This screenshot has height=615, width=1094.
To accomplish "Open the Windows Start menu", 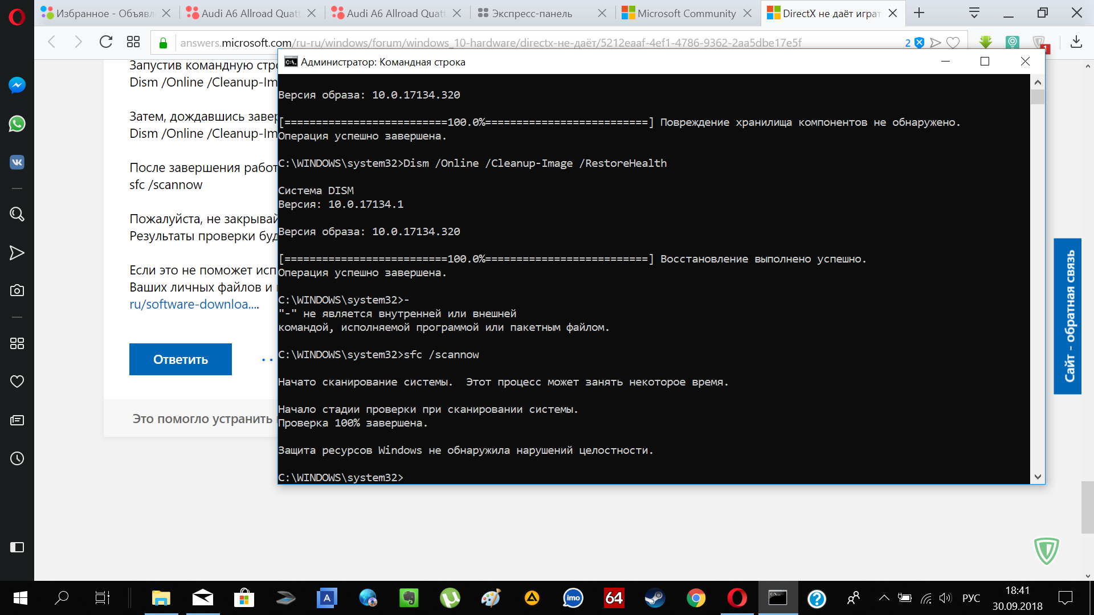I will 21,598.
